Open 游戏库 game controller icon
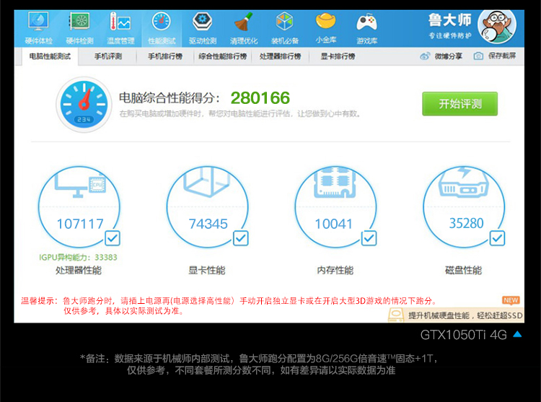Screen dimensions: 541x402 pos(366,22)
